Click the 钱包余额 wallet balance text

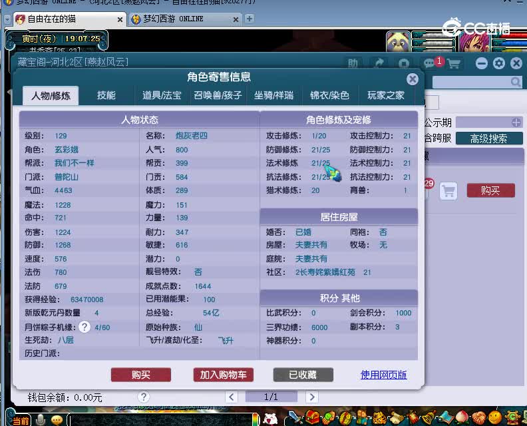65,398
